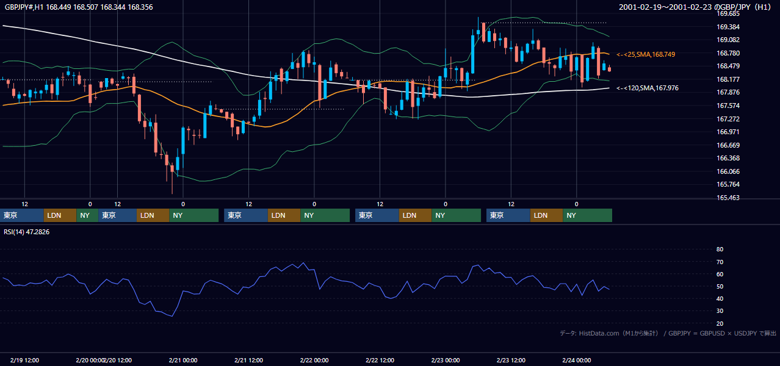Viewport: 780px width, 366px height.
Task: Click price axis value 168.479
Action: click(728, 66)
